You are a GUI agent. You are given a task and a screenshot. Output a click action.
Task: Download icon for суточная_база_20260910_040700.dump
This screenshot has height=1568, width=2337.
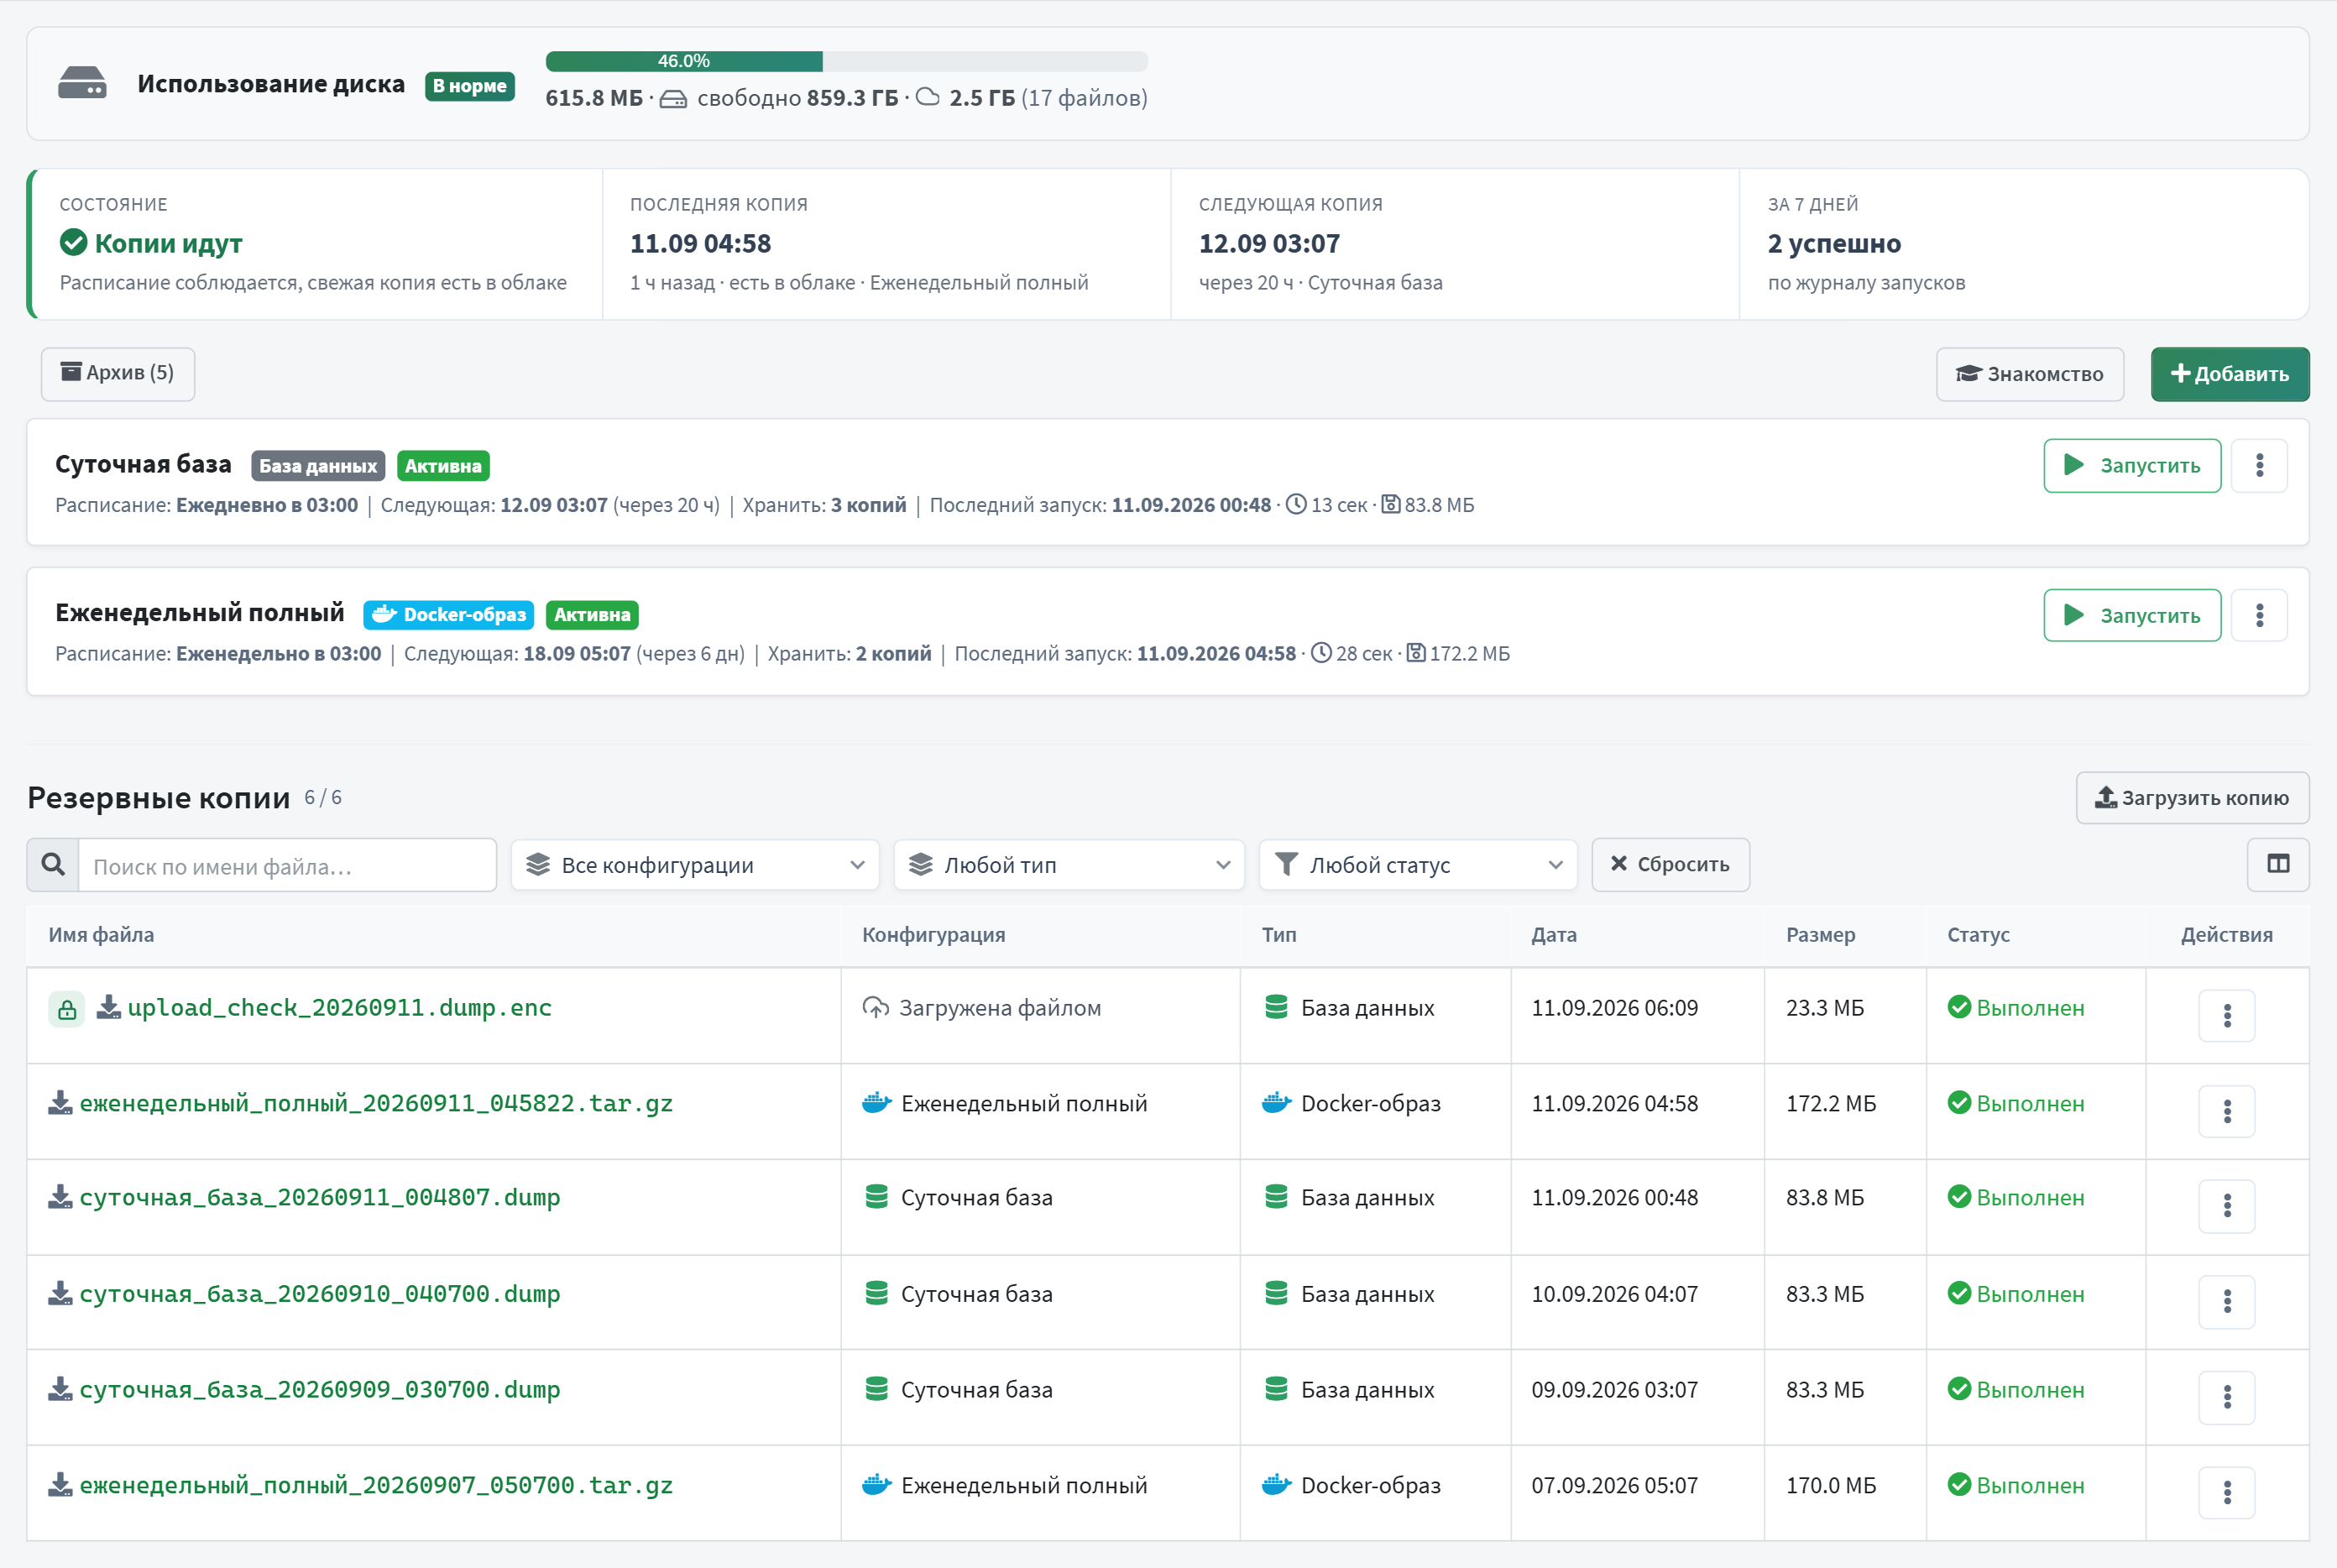pos(60,1293)
